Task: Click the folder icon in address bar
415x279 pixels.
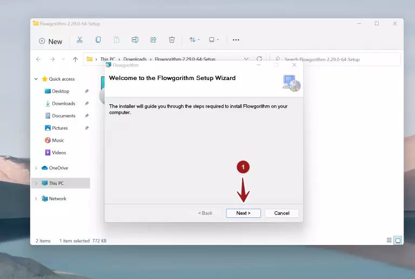Action: [x=90, y=59]
